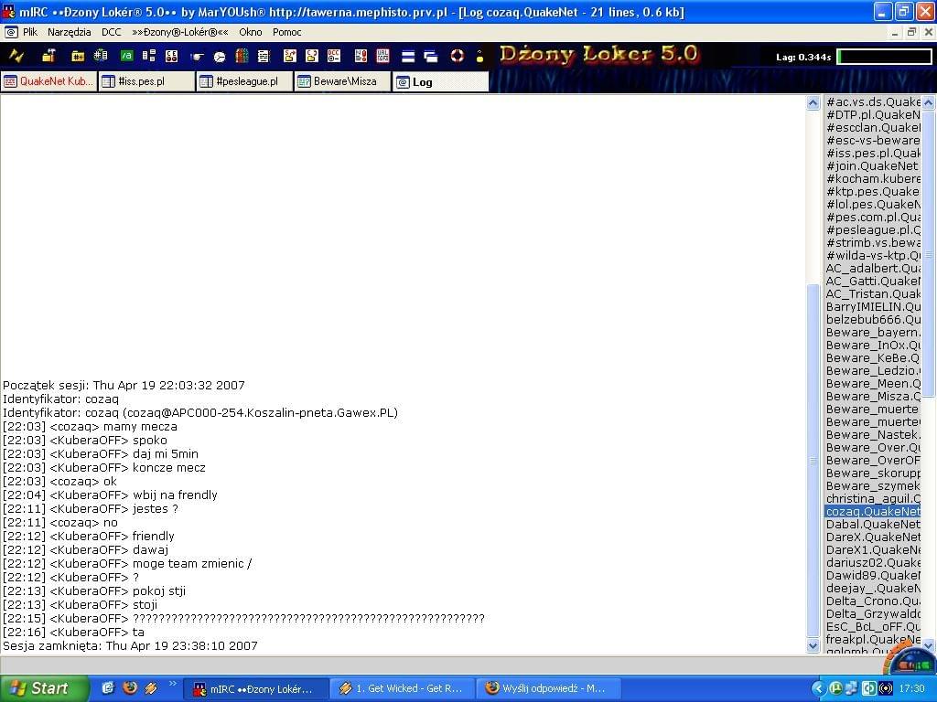937x702 pixels.
Task: Open the Narzędzia menu
Action: (x=70, y=32)
